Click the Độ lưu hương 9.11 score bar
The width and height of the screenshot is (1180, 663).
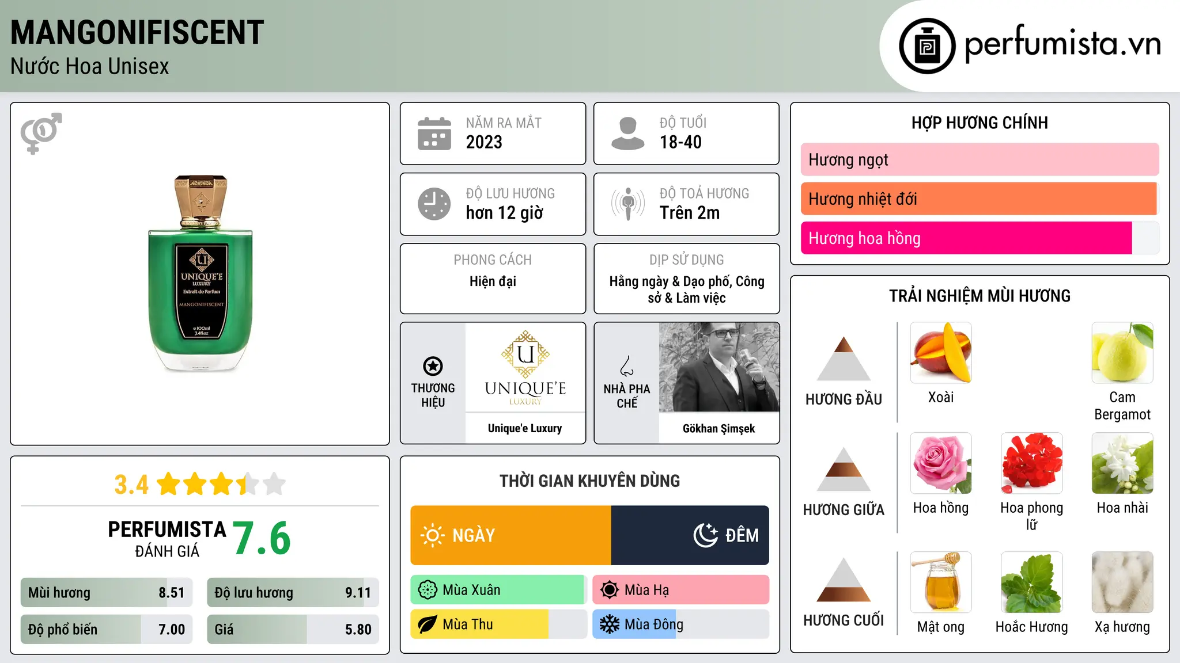pos(293,592)
